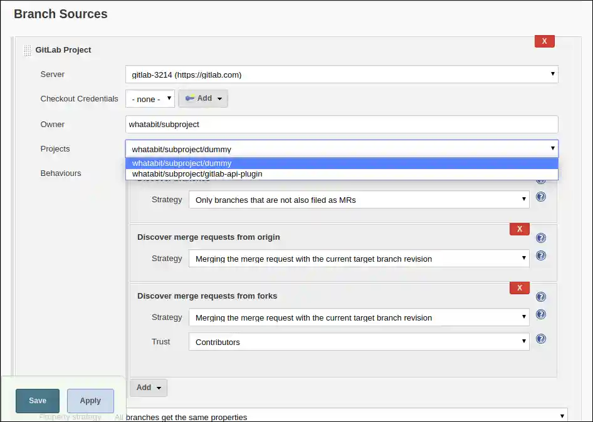The height and width of the screenshot is (422, 593).
Task: Show help for forks merge request Strategy
Action: pyautogui.click(x=541, y=314)
